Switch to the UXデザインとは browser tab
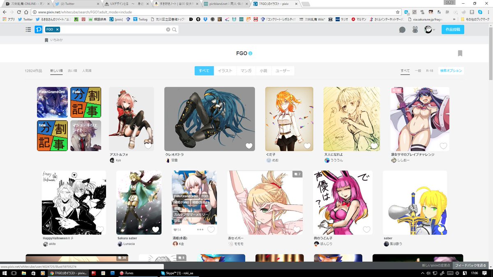Viewport: 493px width, 277px height. click(126, 4)
